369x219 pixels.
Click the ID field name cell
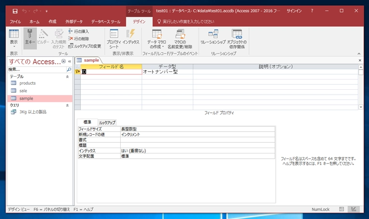pos(111,72)
